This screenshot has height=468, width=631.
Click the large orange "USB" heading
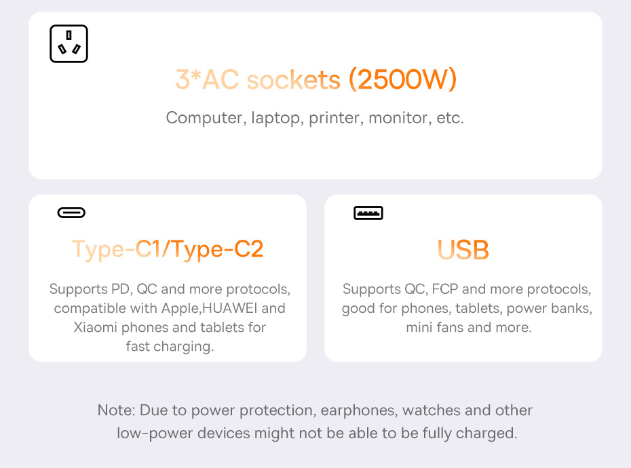tap(463, 250)
